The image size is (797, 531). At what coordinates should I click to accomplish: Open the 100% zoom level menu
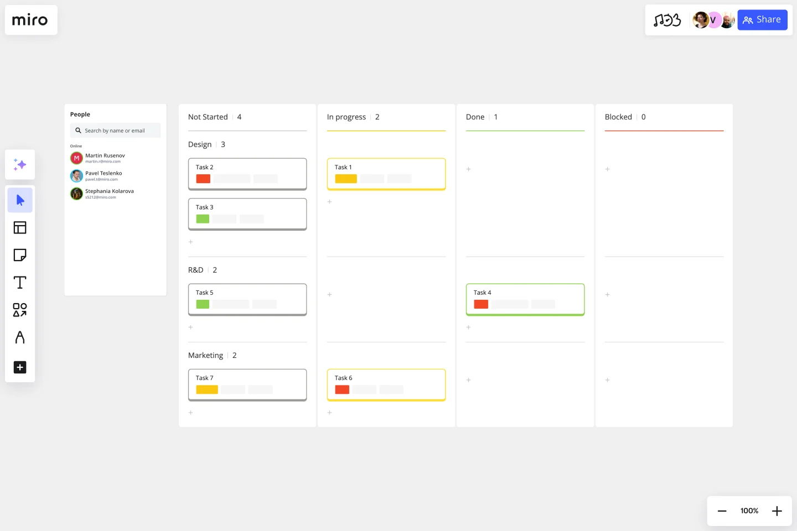click(x=749, y=511)
